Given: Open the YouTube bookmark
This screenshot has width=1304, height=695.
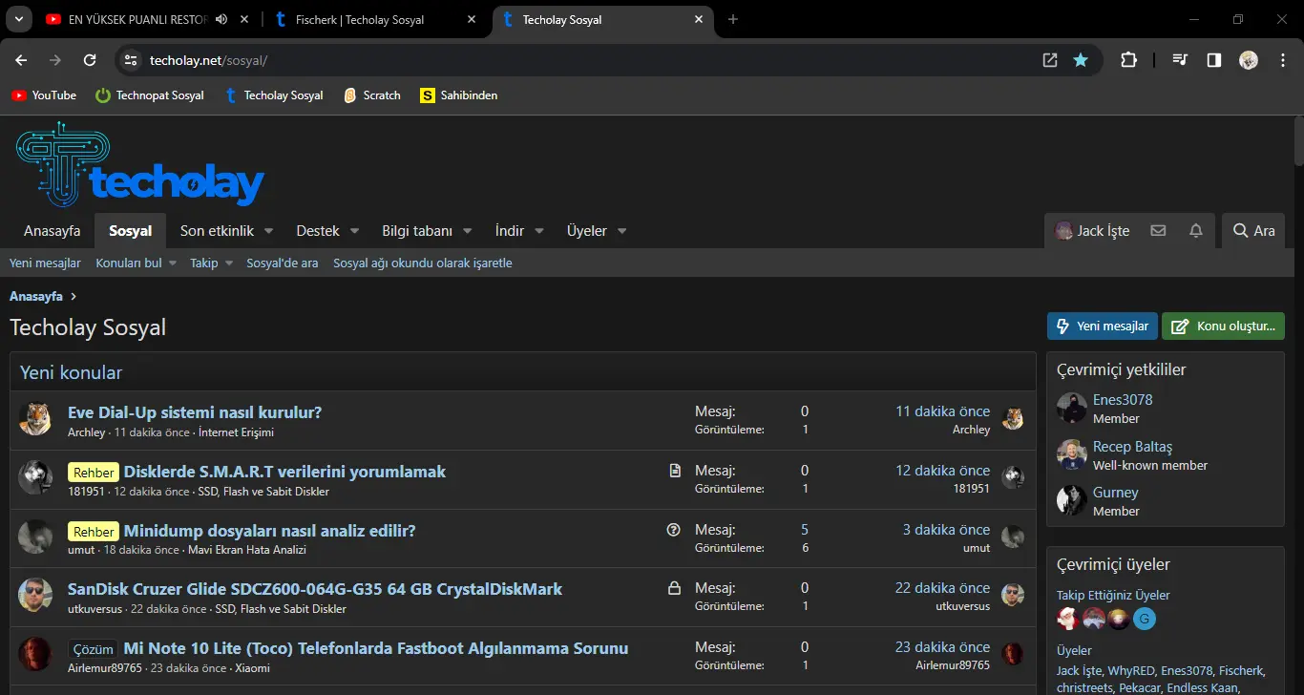Looking at the screenshot, I should [44, 95].
